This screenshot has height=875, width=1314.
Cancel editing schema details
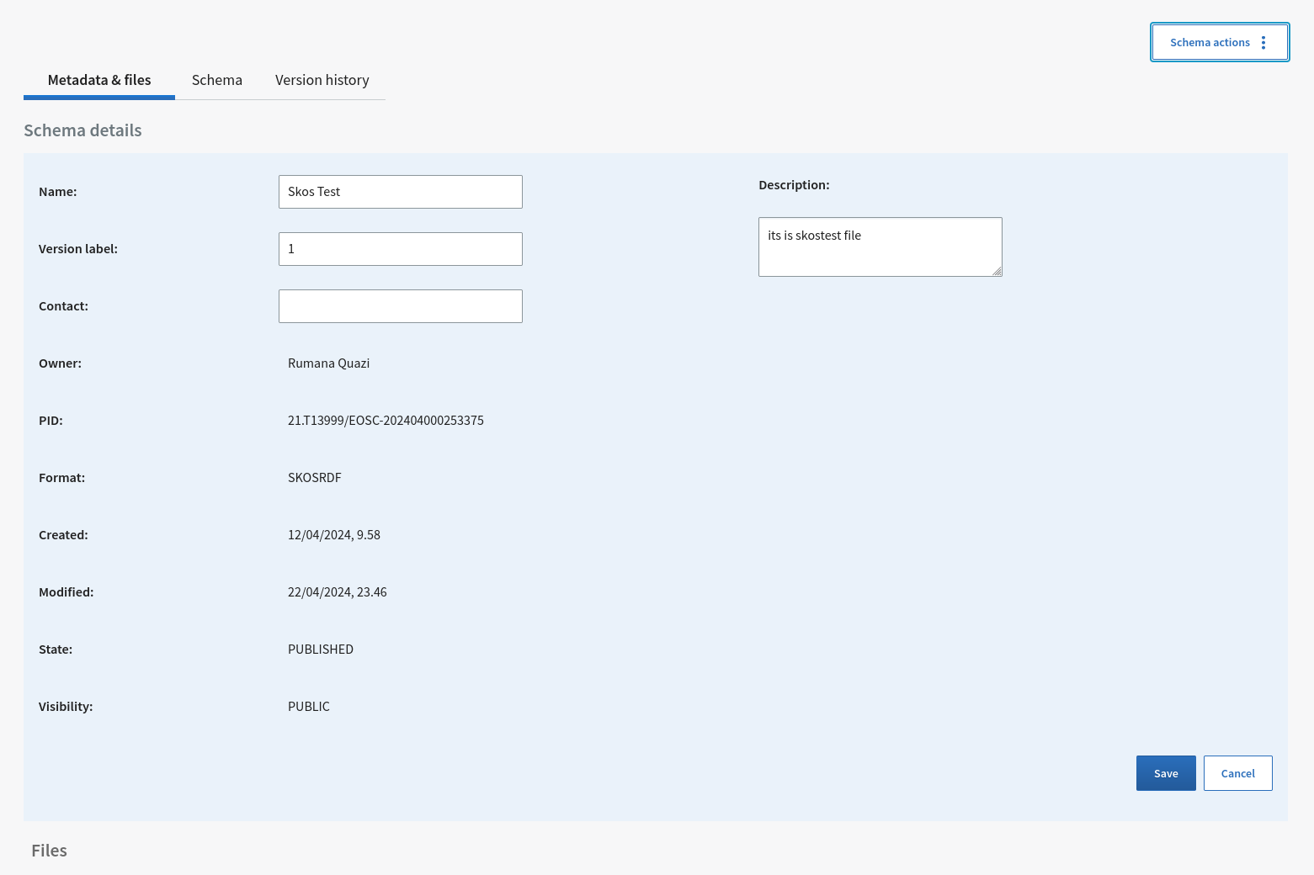(1238, 773)
